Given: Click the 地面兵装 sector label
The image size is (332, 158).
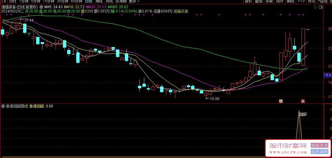Looking at the screenshot, I should coord(181,11).
